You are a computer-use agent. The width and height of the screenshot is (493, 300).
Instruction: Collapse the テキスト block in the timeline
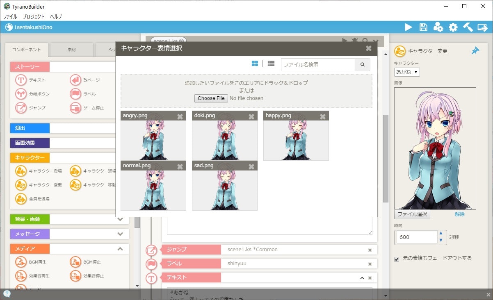tap(362, 278)
